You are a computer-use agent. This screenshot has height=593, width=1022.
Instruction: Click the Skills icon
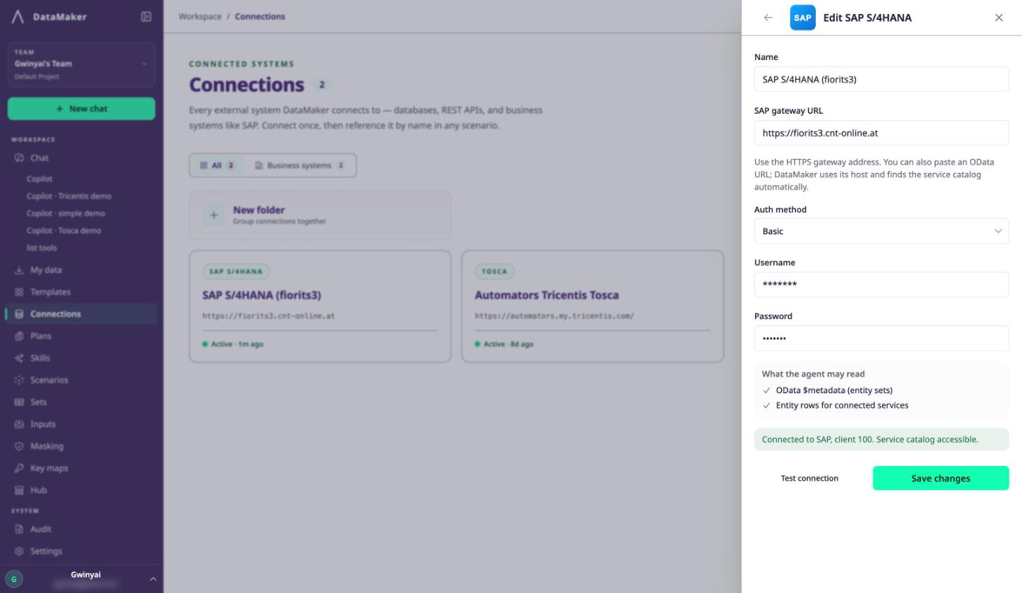[19, 359]
